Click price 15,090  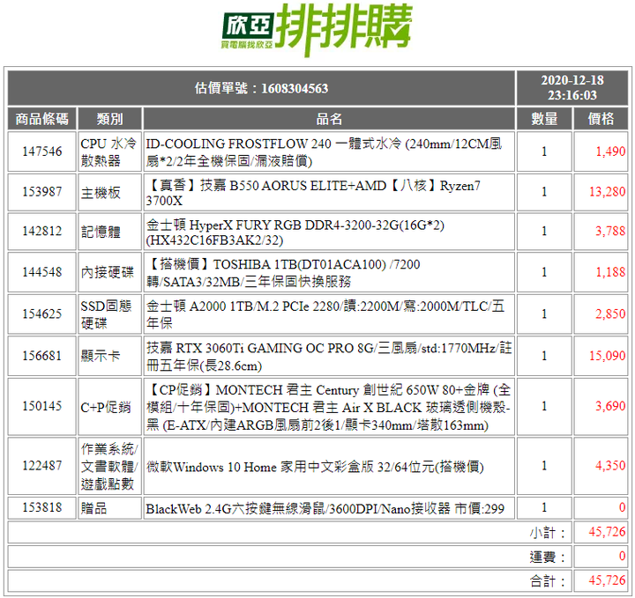(x=607, y=356)
